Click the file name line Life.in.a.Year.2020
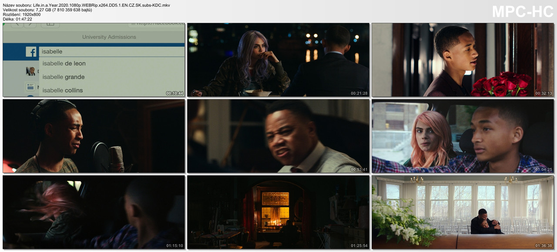Screen dimensions: 557x252 (86, 5)
